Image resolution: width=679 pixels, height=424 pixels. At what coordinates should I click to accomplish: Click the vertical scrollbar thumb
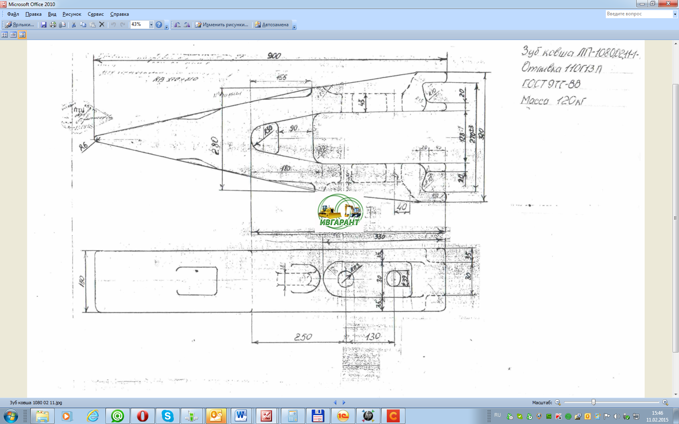coord(675,218)
